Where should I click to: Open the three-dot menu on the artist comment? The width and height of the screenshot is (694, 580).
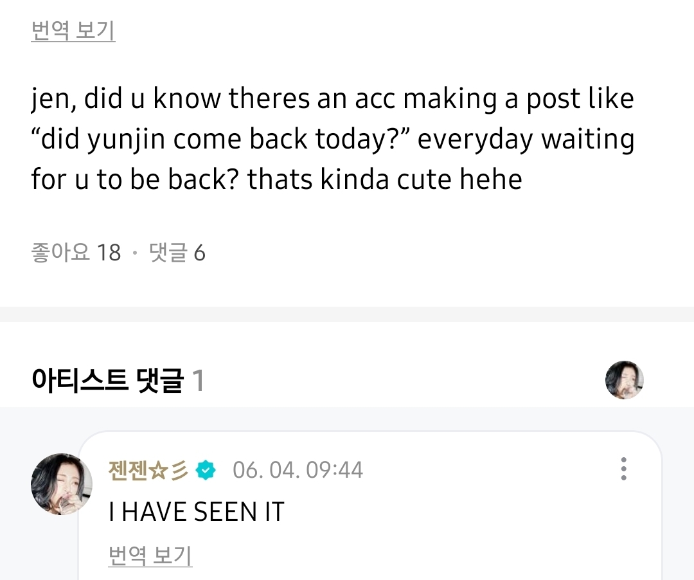click(x=623, y=469)
